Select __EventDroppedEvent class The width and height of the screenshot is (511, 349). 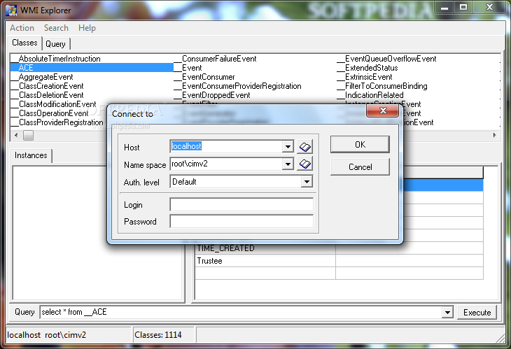[212, 95]
